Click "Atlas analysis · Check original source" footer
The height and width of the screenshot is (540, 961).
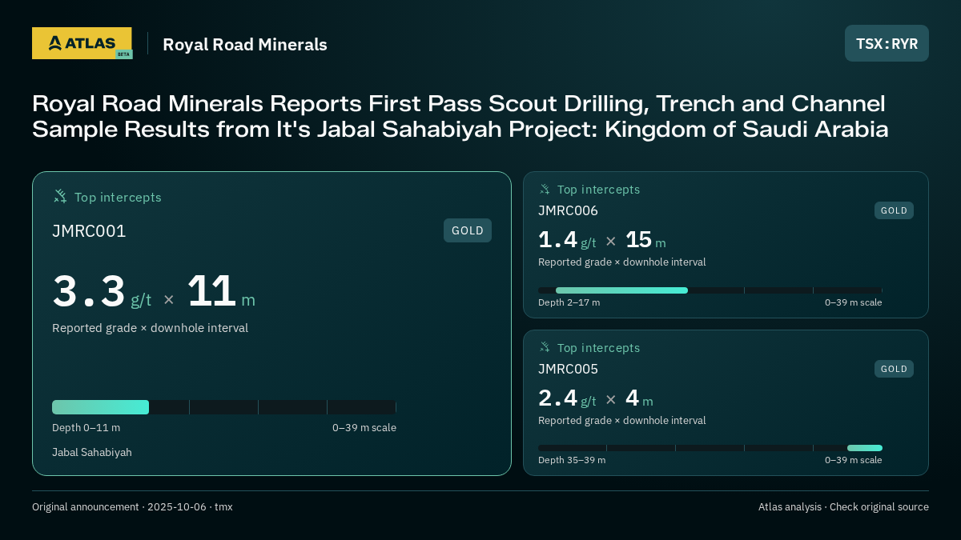tap(843, 506)
